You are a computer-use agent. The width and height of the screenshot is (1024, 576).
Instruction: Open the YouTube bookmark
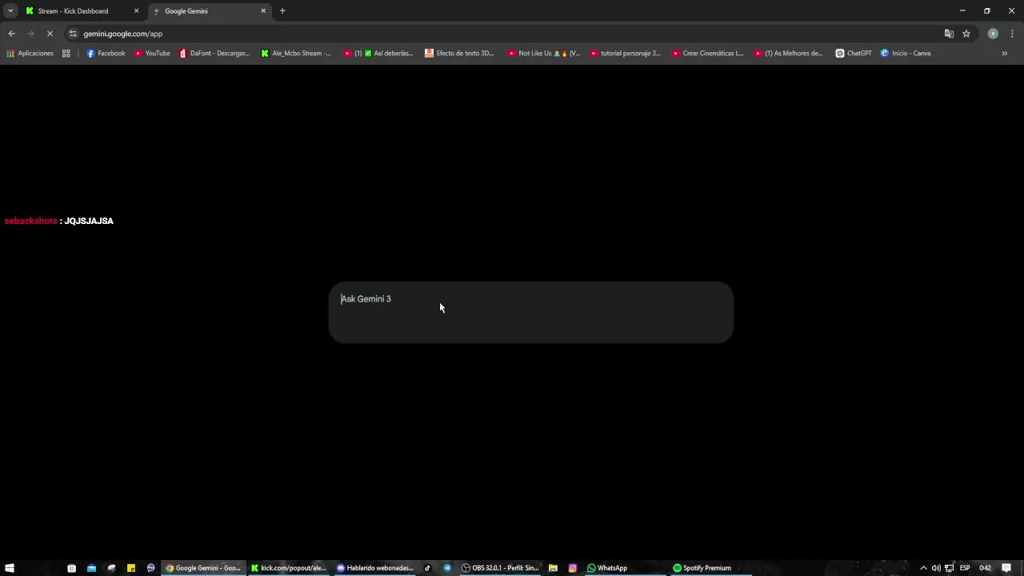[x=152, y=54]
